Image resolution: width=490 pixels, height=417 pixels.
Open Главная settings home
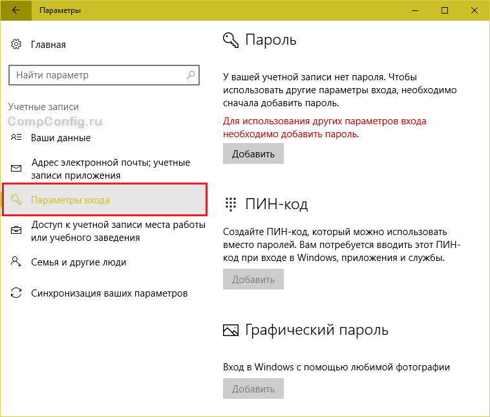48,45
